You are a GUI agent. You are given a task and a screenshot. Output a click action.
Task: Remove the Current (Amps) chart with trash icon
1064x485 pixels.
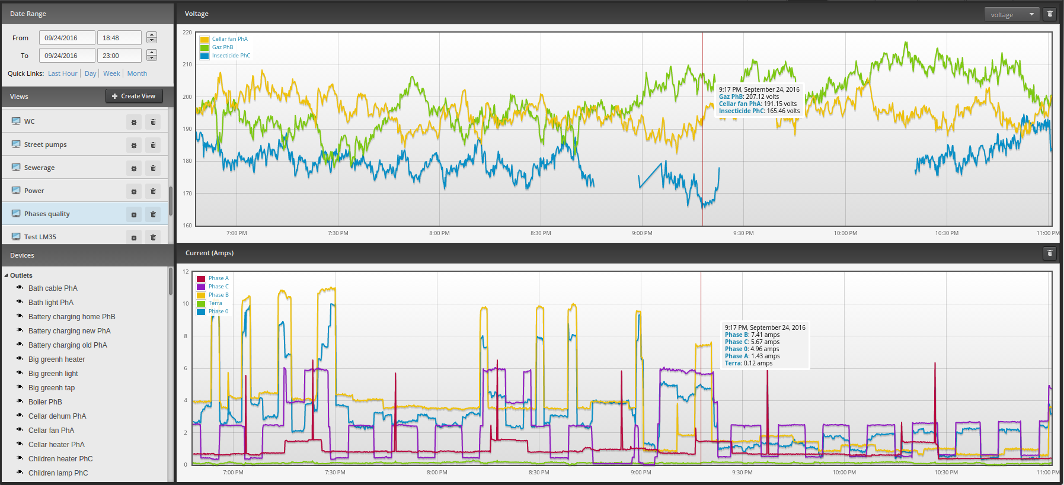[x=1050, y=253]
